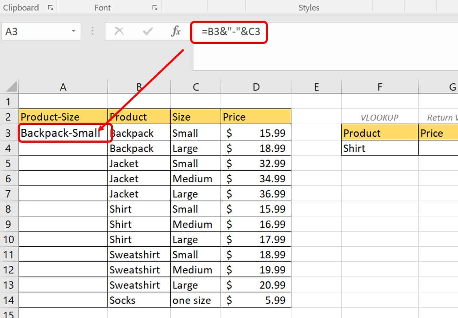This screenshot has height=318, width=458.
Task: Select the price cell showing 36.99
Action: [256, 194]
